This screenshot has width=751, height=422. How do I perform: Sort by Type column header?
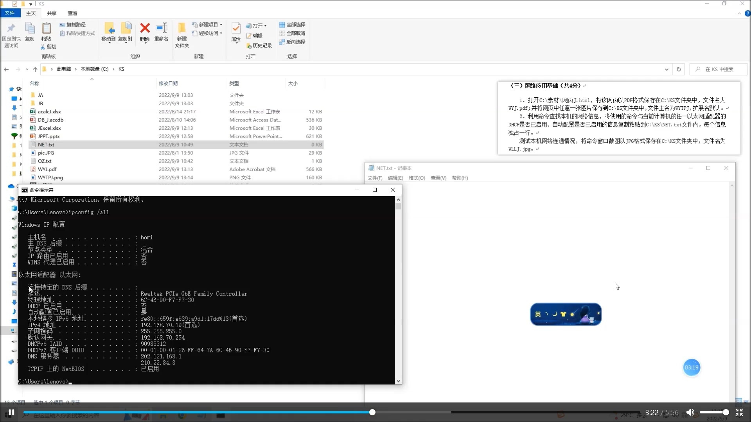[x=256, y=83]
